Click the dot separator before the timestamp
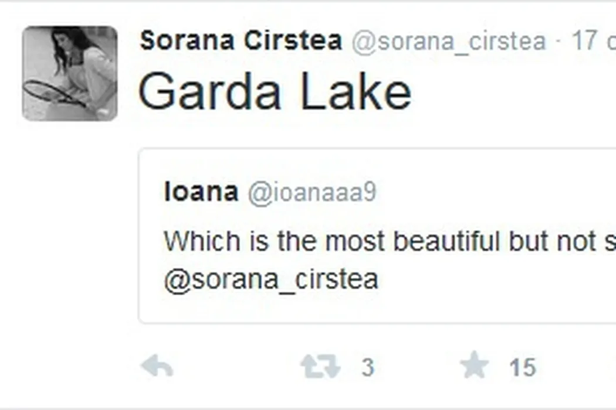Image resolution: width=616 pixels, height=410 pixels. (558, 42)
